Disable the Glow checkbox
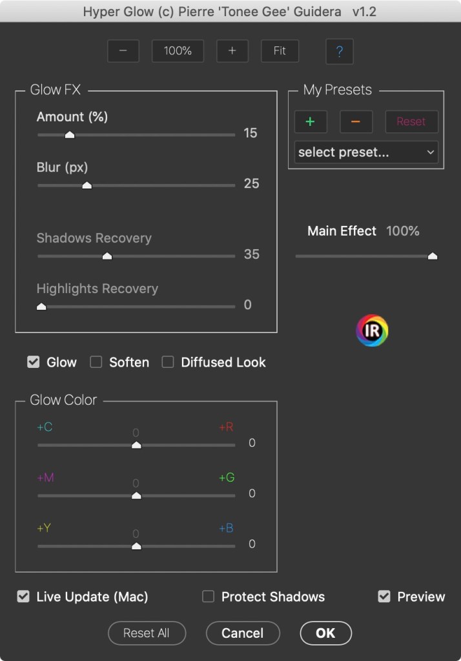461x661 pixels. [34, 362]
